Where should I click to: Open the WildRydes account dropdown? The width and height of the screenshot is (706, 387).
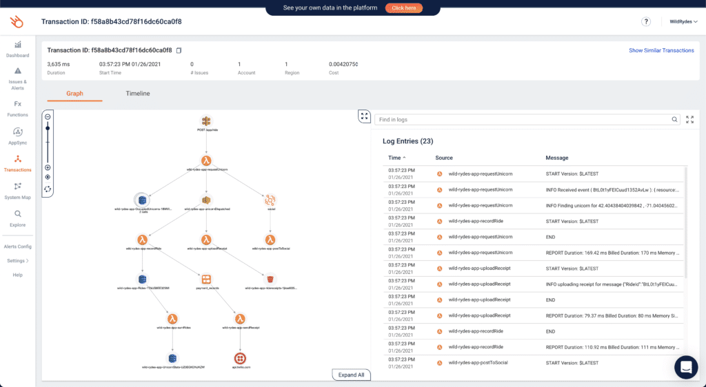click(x=683, y=21)
